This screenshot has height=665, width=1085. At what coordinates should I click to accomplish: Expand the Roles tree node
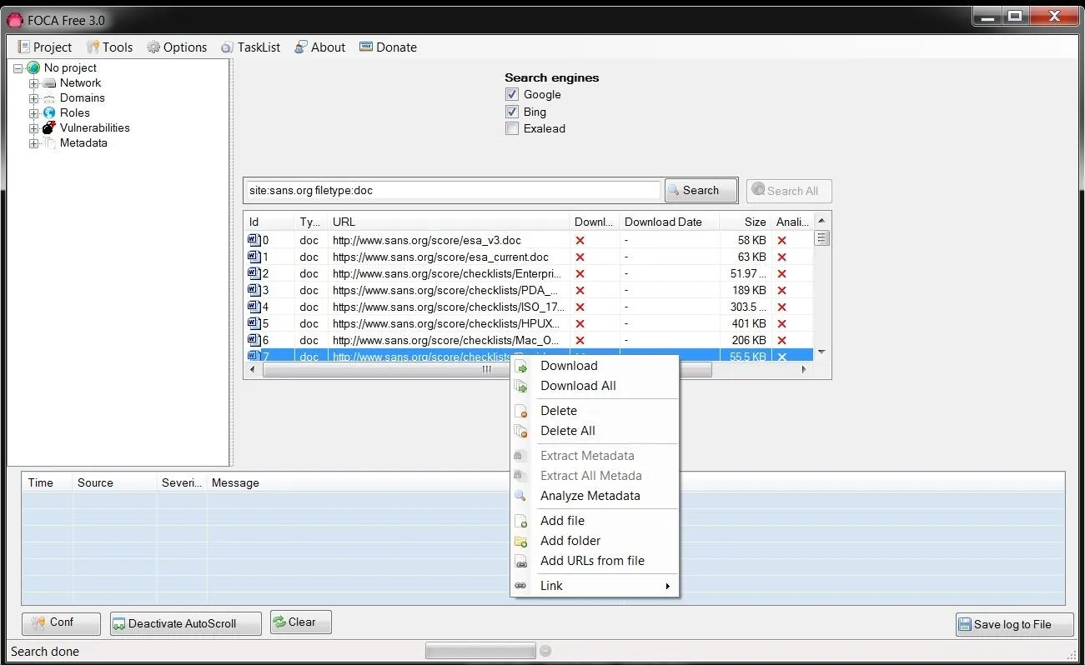(x=34, y=113)
